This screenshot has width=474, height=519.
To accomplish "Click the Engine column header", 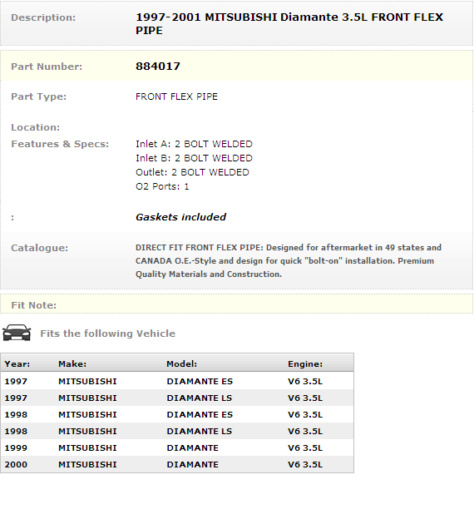I will tap(305, 364).
